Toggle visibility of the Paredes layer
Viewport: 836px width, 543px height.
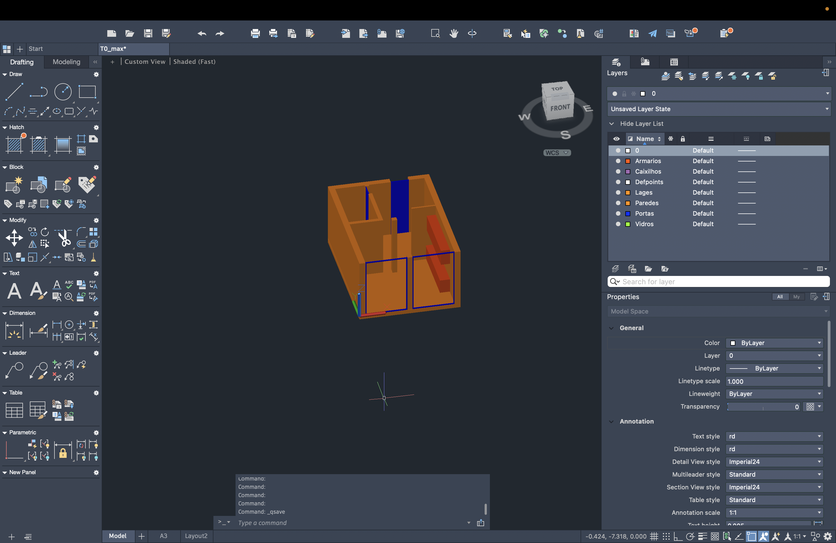pyautogui.click(x=618, y=203)
